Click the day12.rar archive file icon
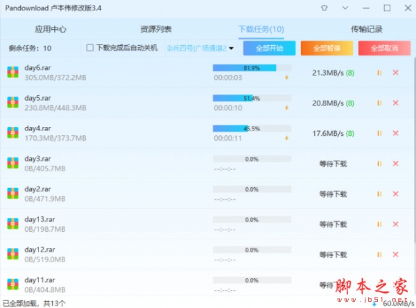 [x=12, y=254]
